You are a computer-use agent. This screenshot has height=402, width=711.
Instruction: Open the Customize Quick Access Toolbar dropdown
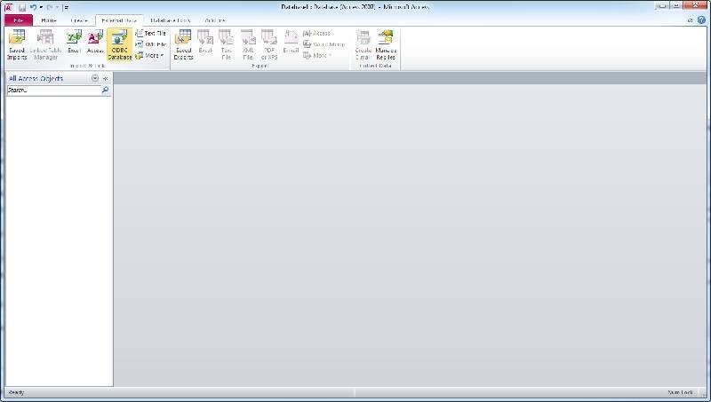[x=65, y=7]
